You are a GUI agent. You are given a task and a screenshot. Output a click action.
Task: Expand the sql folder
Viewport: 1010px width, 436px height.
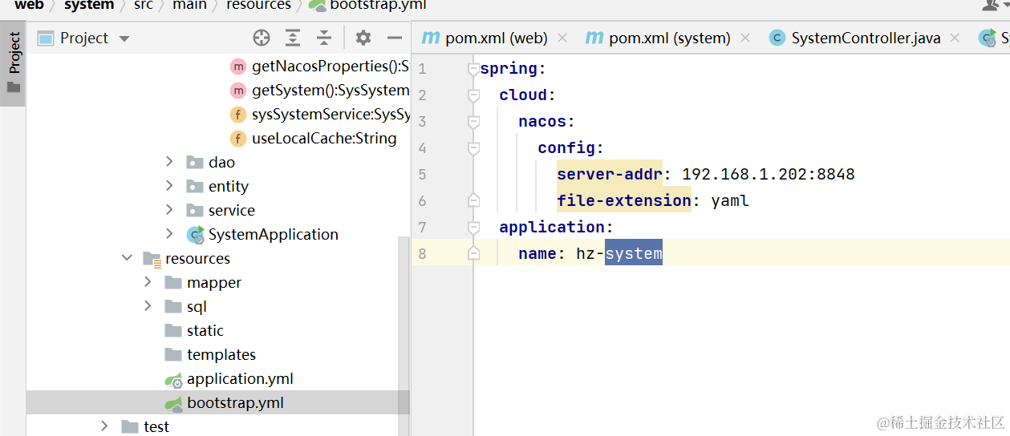point(148,306)
